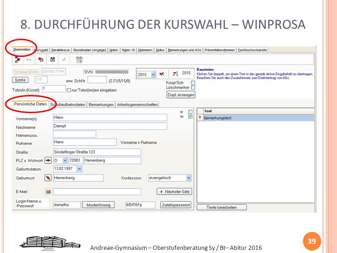Open the Präsentationsthemen tab

220,50
